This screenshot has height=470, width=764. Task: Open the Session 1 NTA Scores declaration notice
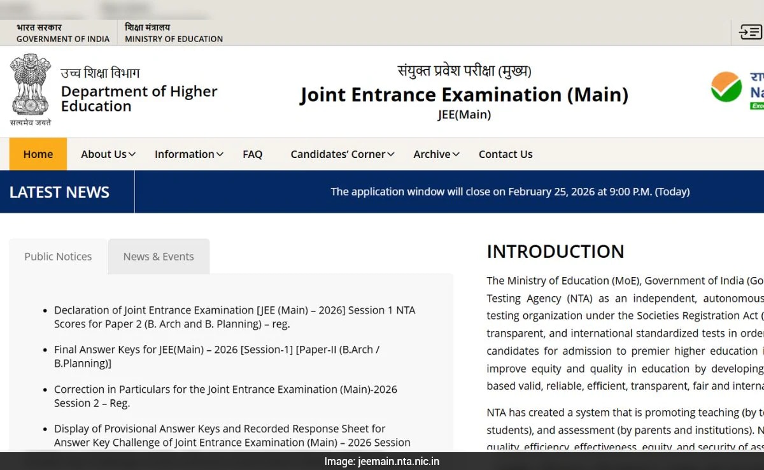(x=234, y=317)
